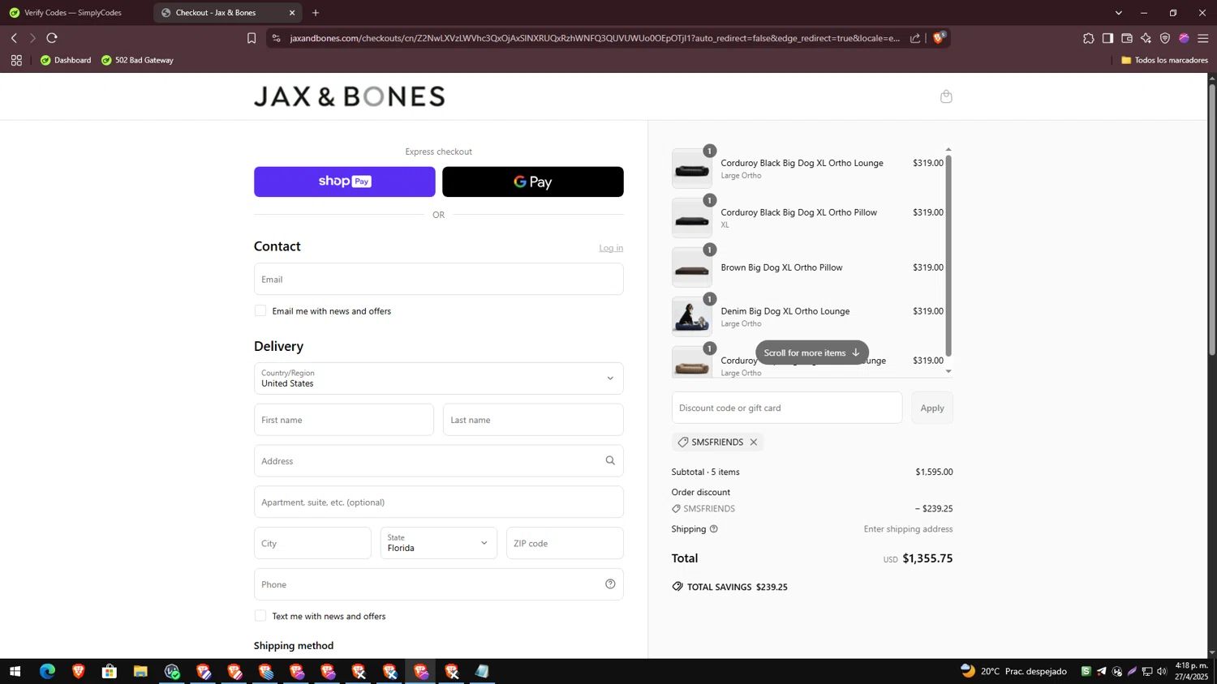Click the Brave Shields lion icon
Image resolution: width=1217 pixels, height=684 pixels.
[x=939, y=38]
